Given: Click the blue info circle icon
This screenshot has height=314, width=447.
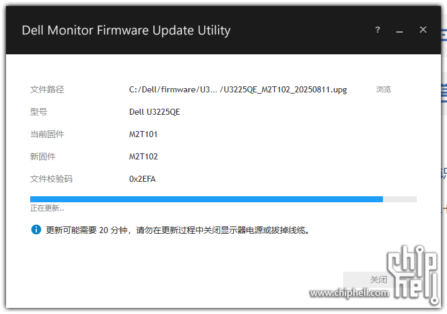Looking at the screenshot, I should [36, 229].
